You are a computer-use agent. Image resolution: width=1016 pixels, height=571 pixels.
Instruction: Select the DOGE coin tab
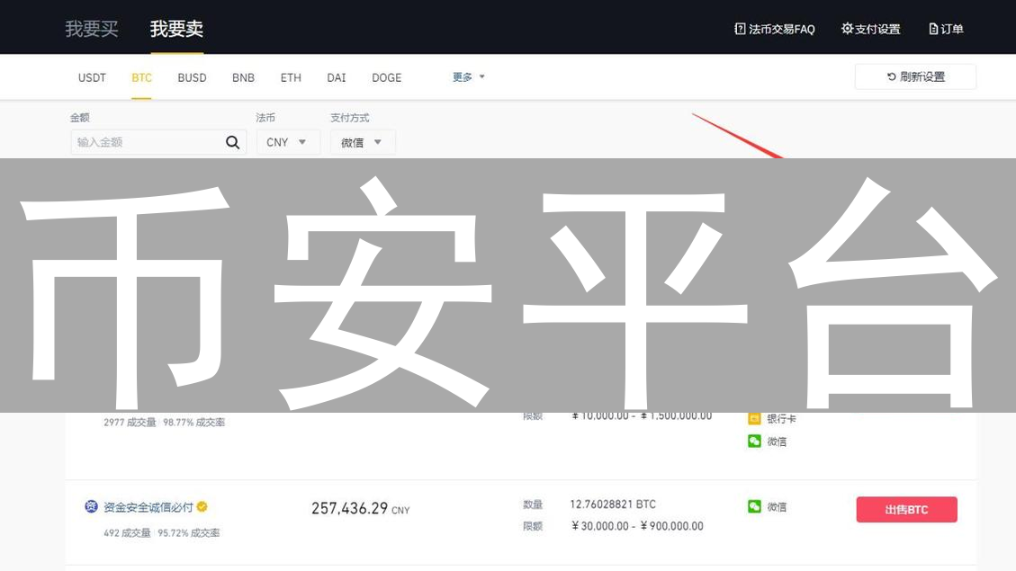point(386,77)
